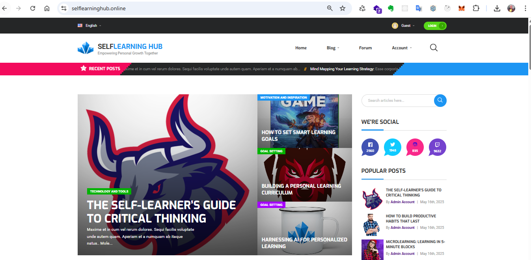The height and width of the screenshot is (260, 531).
Task: Select Home in navigation bar
Action: (301, 48)
